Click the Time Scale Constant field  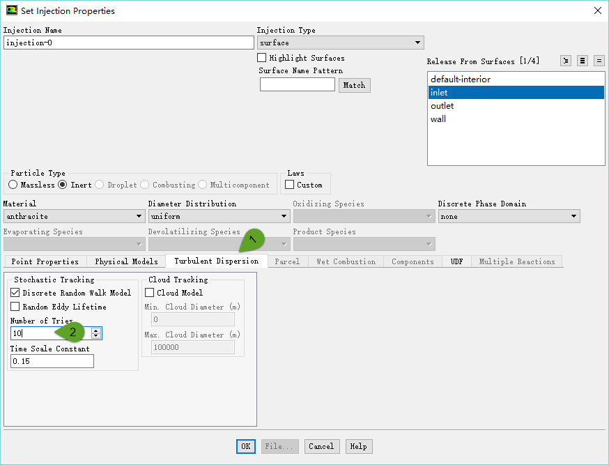(x=52, y=361)
